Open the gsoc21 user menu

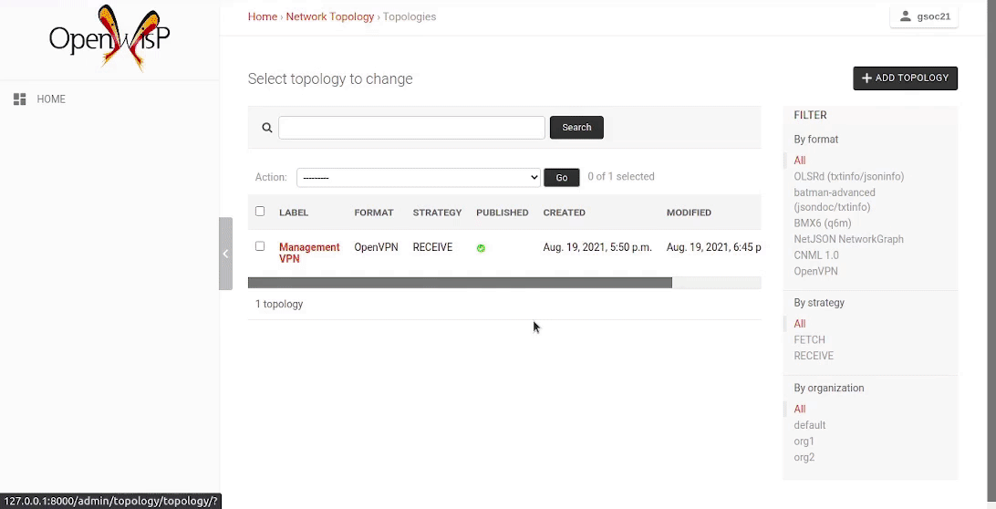[924, 16]
